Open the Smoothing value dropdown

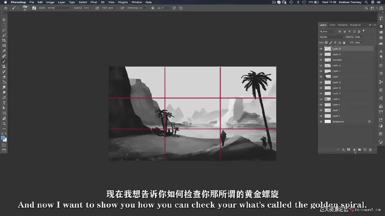(148, 8)
